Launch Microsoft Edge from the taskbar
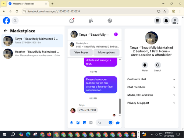This screenshot has height=138, width=184. (x=28, y=134)
